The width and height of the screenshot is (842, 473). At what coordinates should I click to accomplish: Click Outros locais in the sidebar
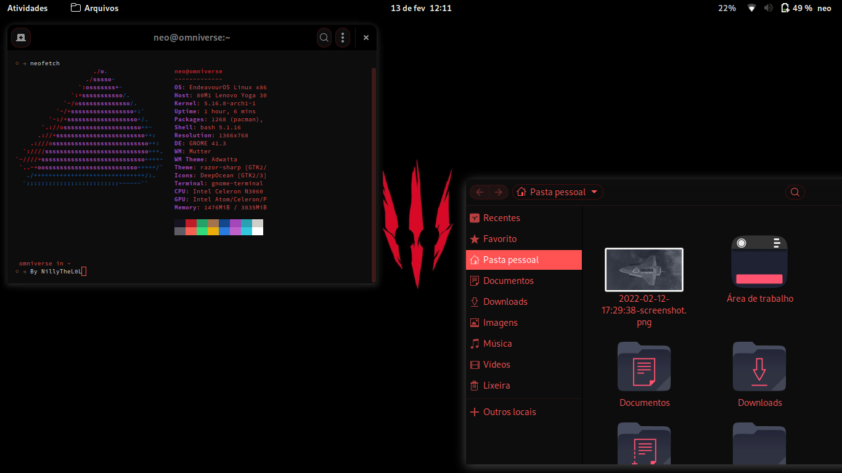[524, 412]
